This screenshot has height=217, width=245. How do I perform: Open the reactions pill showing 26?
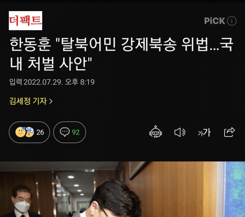tap(29, 132)
